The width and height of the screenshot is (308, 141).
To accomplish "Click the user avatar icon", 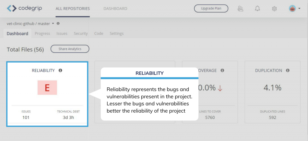I will (x=292, y=8).
